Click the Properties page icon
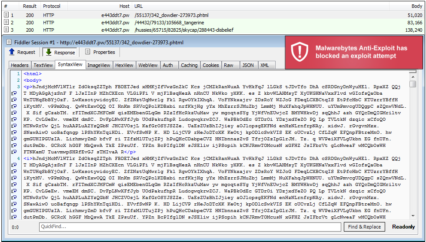426x242 pixels. [88, 52]
